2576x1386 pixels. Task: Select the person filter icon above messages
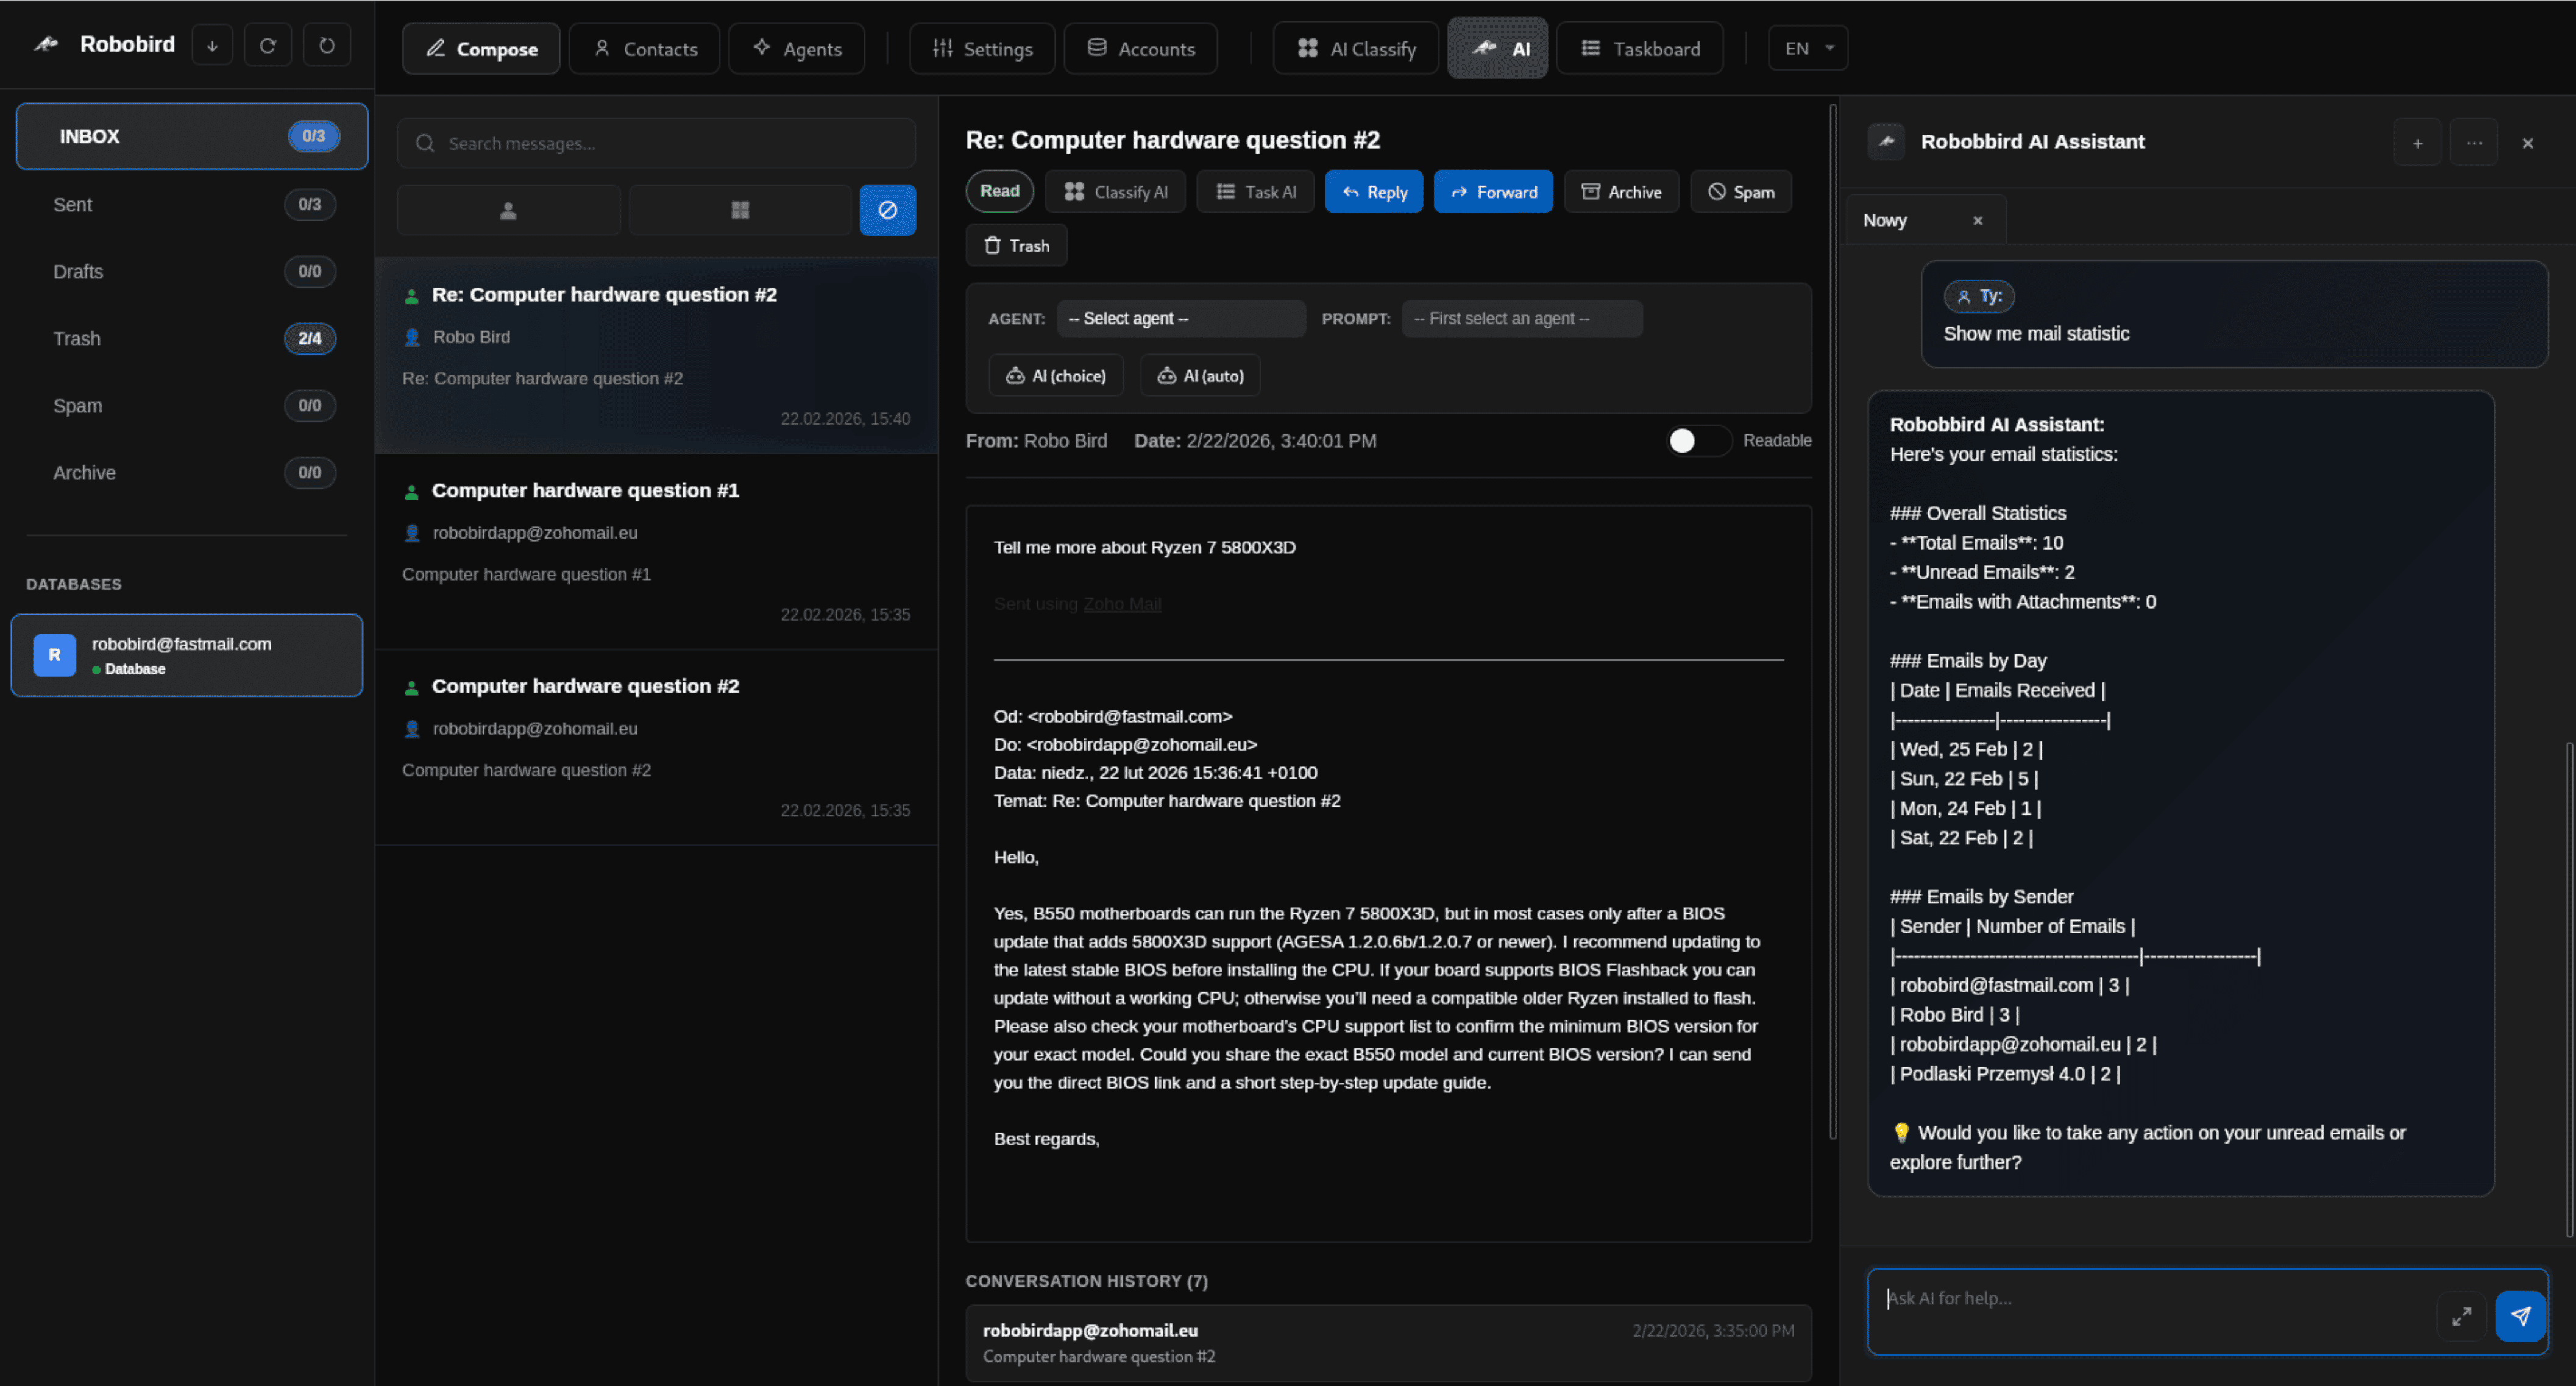point(508,210)
